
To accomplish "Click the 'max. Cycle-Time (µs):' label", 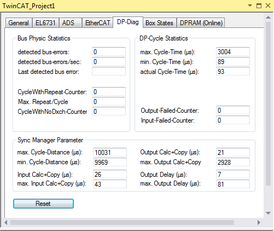I will [x=167, y=52].
